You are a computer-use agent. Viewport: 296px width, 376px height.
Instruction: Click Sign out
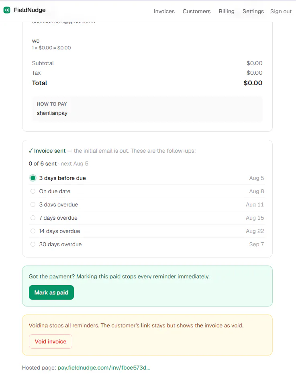tap(281, 11)
